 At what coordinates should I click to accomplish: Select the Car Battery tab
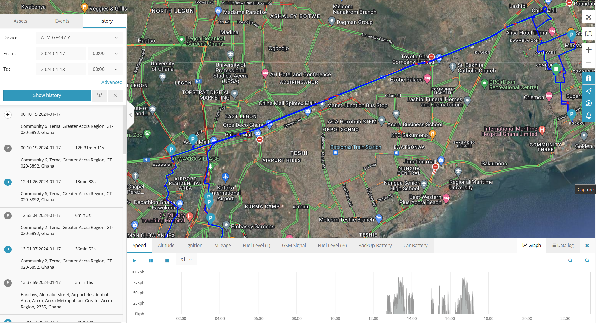(x=415, y=246)
